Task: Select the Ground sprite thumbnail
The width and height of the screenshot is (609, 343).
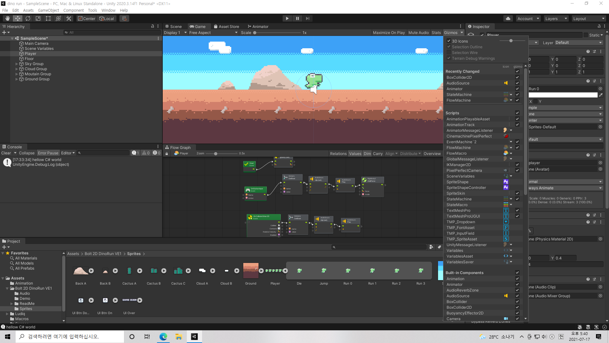Action: coord(251,271)
